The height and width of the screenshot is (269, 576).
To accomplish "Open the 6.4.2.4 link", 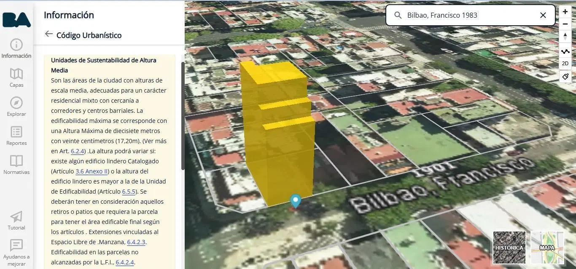I will click(125, 262).
